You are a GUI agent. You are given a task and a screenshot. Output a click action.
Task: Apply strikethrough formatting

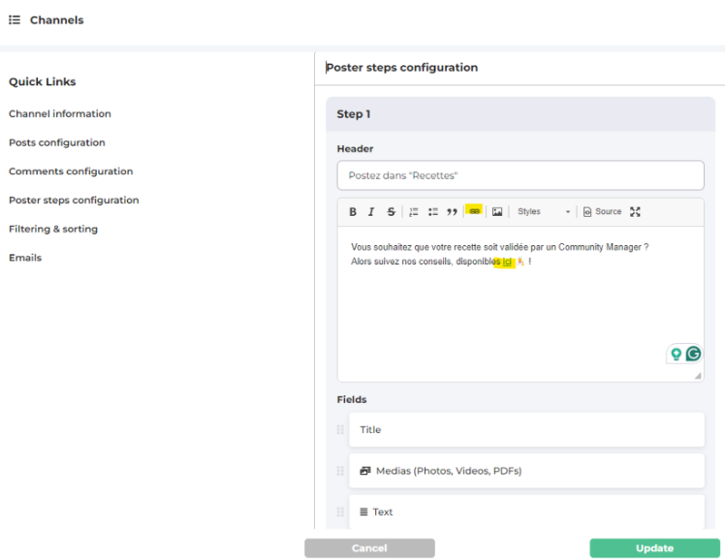pyautogui.click(x=391, y=212)
